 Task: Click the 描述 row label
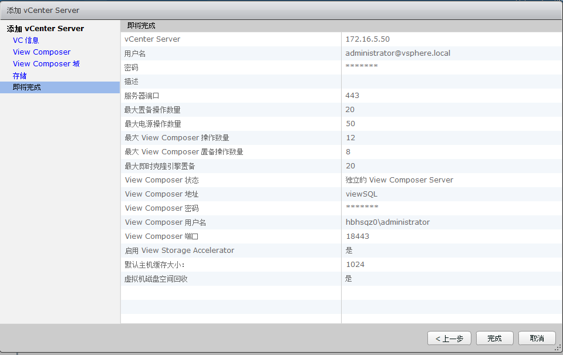[131, 82]
